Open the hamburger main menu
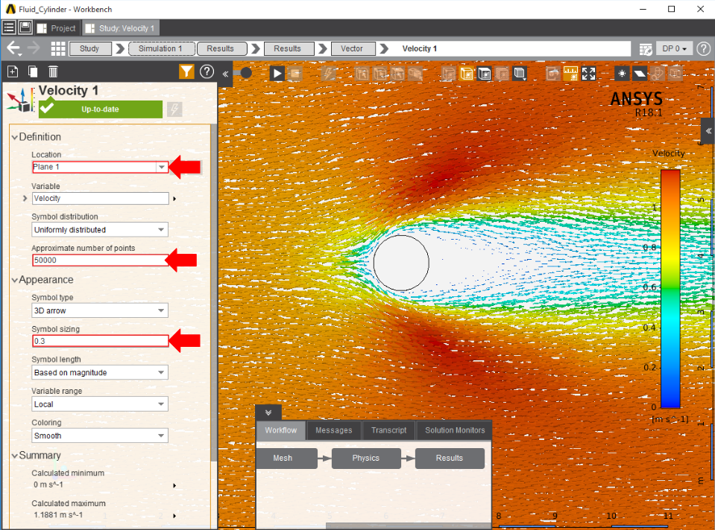This screenshot has height=530, width=715. tap(9, 28)
